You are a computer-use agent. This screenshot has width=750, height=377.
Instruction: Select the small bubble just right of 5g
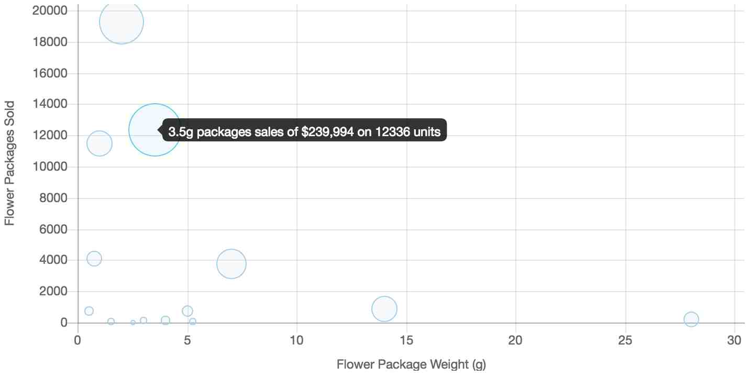point(193,321)
